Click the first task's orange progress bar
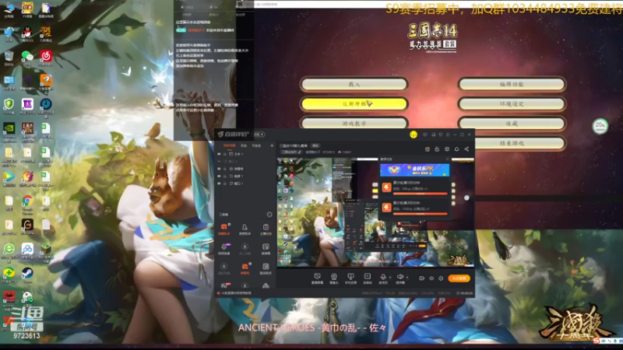Screen dimensions: 623x350 420,194
